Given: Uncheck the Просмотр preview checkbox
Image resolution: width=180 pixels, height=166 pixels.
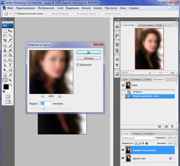Looking at the screenshot, I should (x=78, y=65).
